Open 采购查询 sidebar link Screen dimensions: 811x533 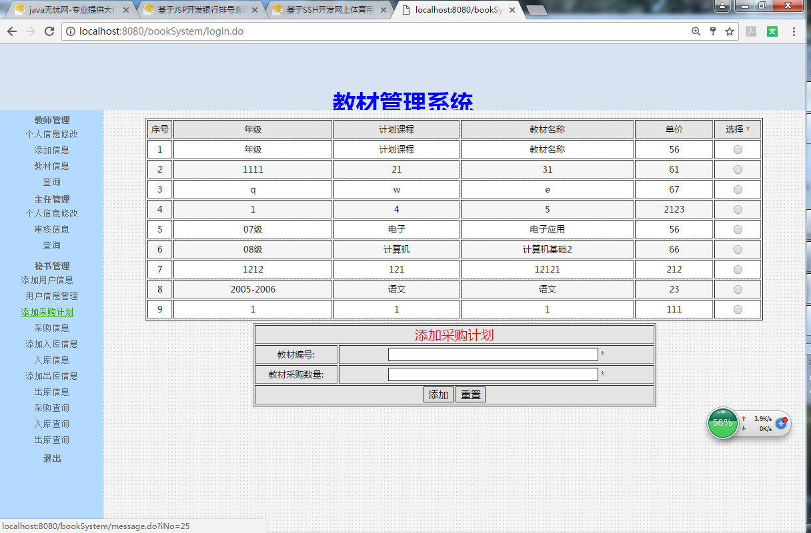pyautogui.click(x=51, y=408)
